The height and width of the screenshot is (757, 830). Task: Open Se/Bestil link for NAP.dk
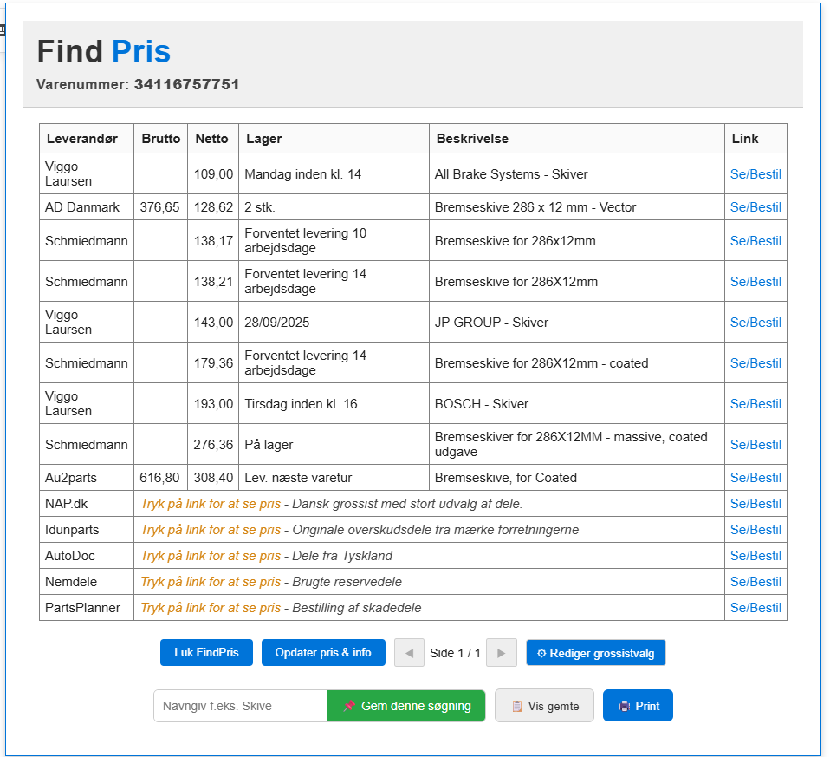coord(755,504)
